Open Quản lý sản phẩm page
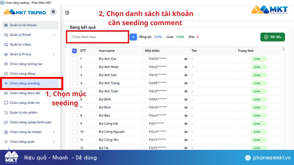The width and height of the screenshot is (294, 165). 30,112
